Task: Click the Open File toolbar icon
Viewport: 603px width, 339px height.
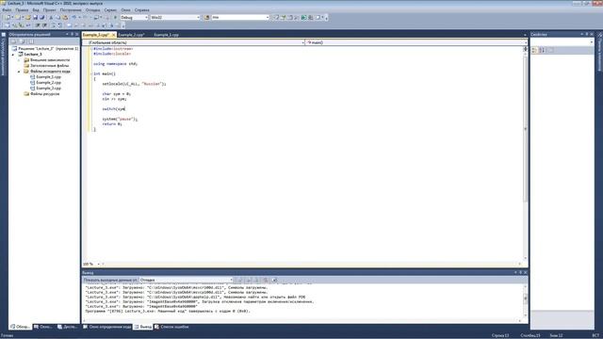Action: (28, 17)
